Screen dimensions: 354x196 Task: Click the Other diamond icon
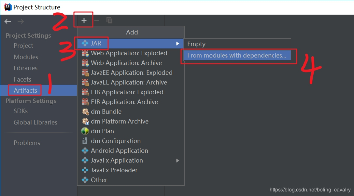(x=85, y=180)
